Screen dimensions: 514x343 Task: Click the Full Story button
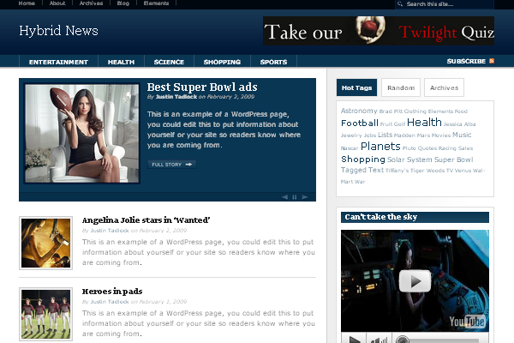(171, 164)
